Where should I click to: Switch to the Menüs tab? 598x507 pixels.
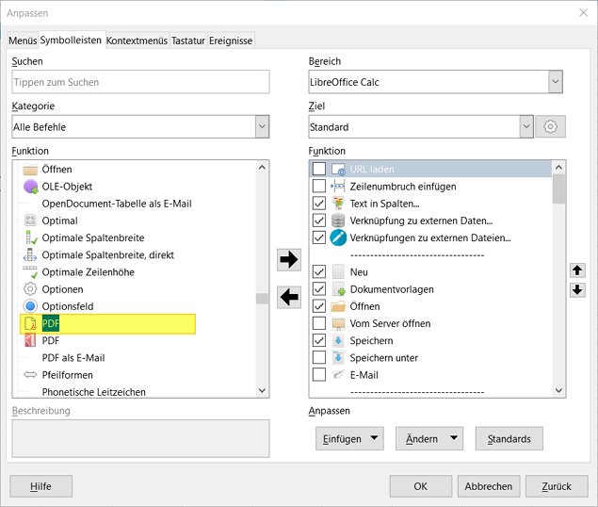[23, 41]
